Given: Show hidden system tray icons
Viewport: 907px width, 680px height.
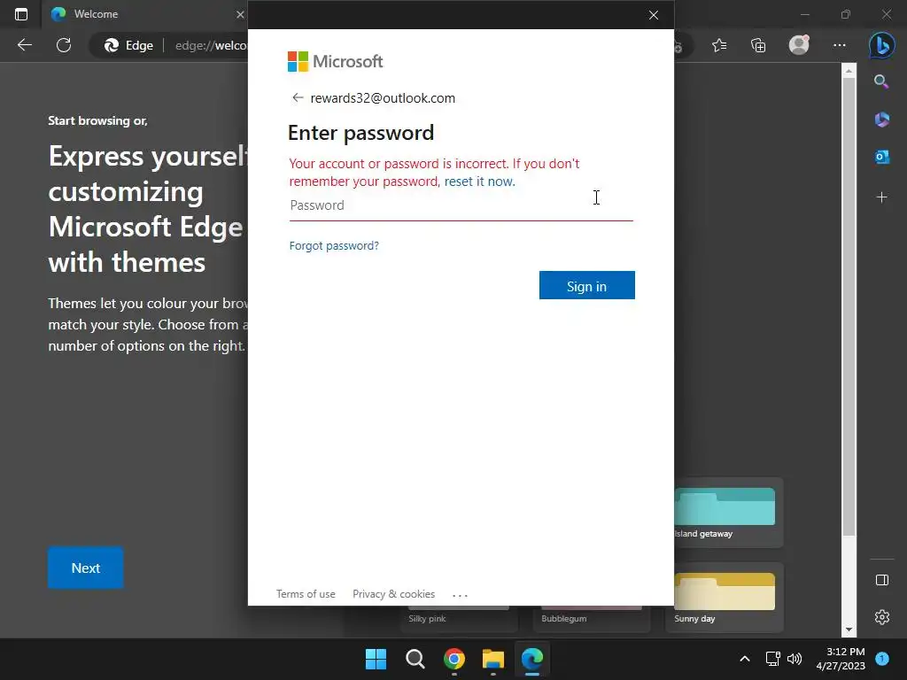Looking at the screenshot, I should tap(744, 659).
